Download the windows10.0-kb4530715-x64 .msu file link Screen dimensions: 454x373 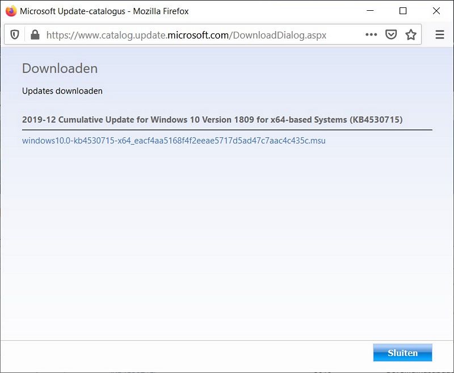click(174, 141)
